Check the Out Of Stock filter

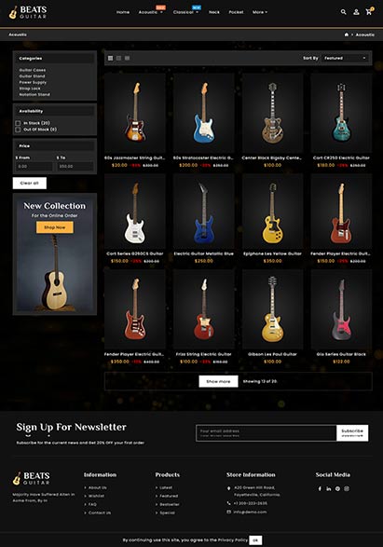pyautogui.click(x=18, y=130)
